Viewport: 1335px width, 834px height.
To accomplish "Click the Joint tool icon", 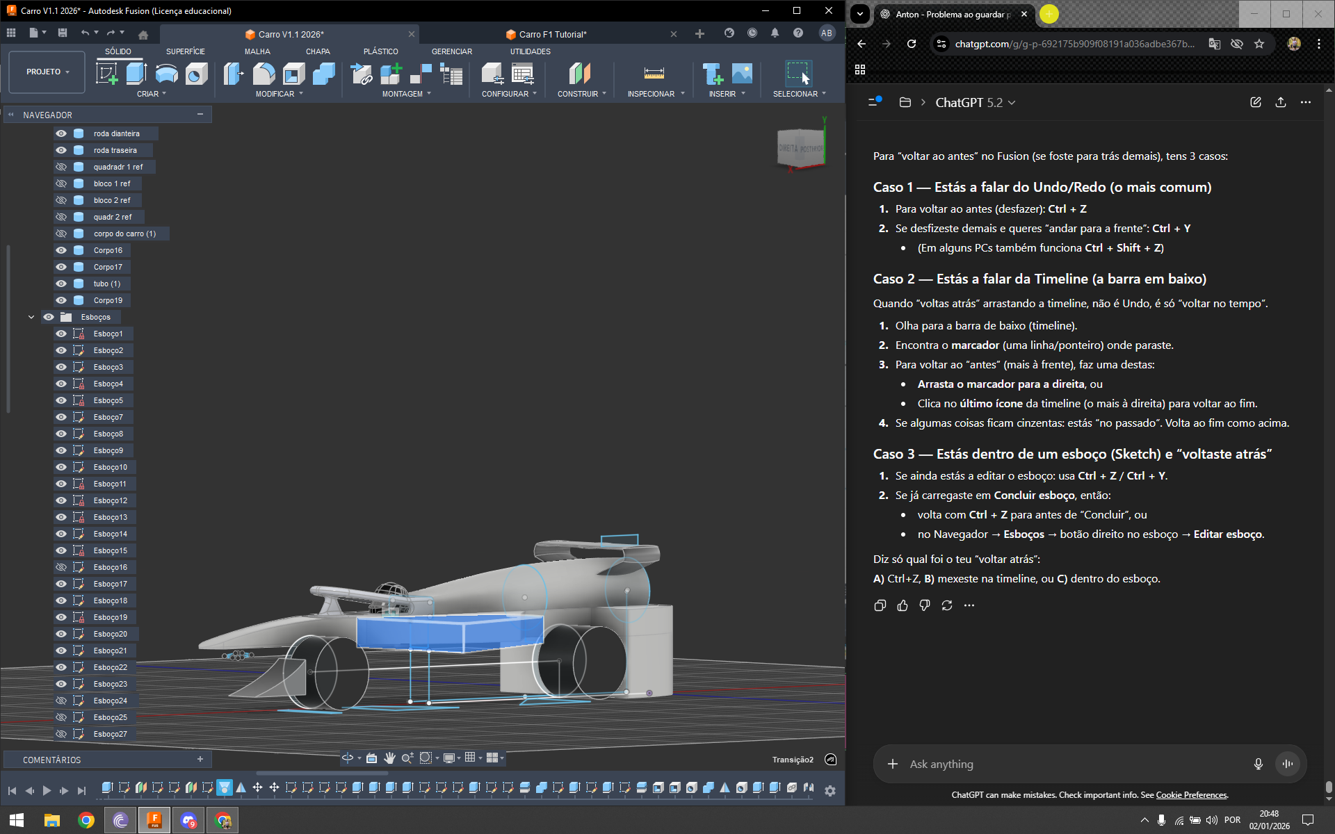I will 421,73.
